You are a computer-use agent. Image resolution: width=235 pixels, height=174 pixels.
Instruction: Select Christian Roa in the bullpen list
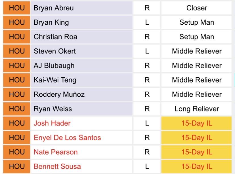coord(55,37)
